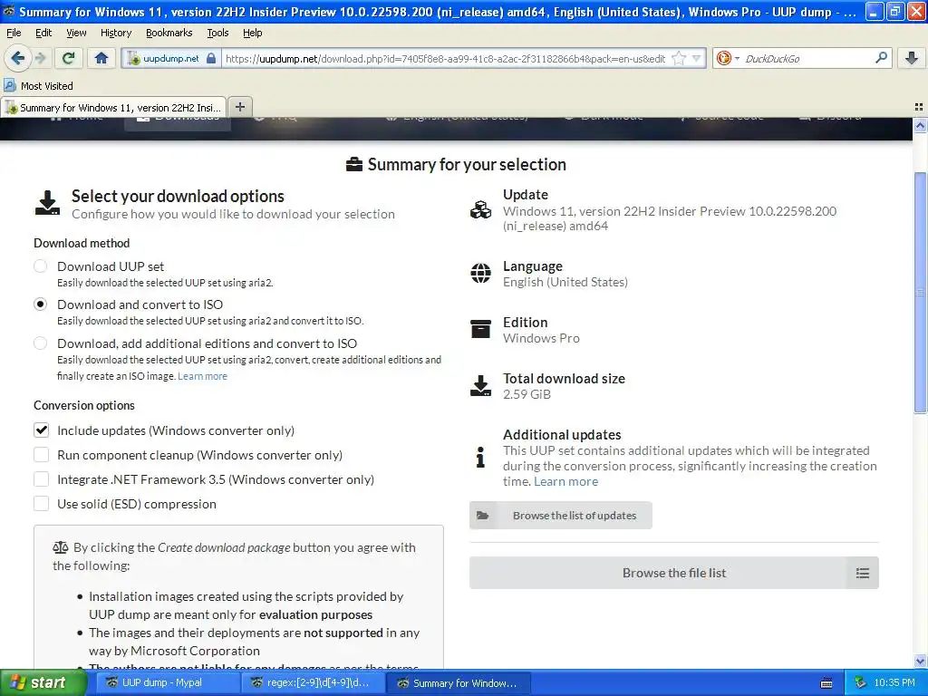Click the search magnifier icon
Screen dimensions: 928x696
pyautogui.click(x=881, y=58)
